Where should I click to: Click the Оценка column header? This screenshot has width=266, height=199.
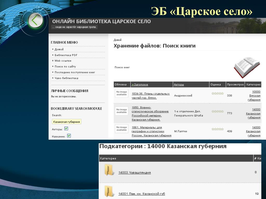click(x=216, y=84)
